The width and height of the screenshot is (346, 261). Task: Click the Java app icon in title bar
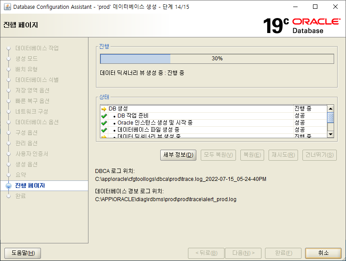click(x=7, y=7)
